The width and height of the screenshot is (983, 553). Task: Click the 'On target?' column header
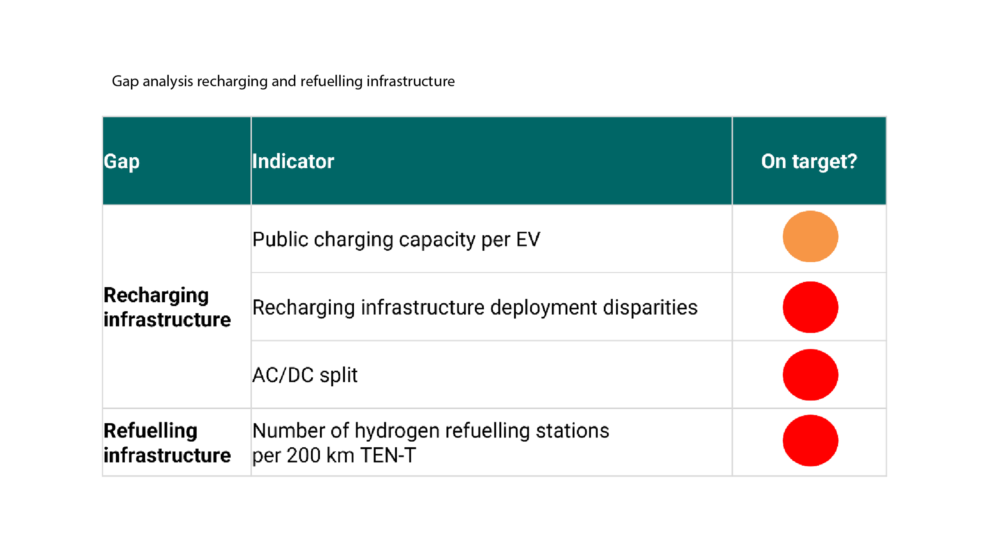coord(809,161)
